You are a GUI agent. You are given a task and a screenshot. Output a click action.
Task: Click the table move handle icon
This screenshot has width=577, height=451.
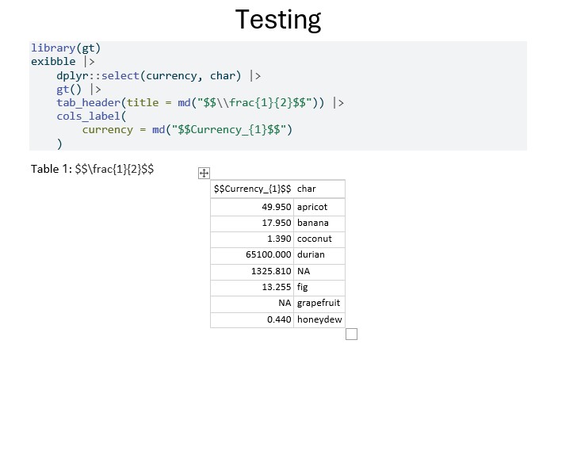[204, 173]
